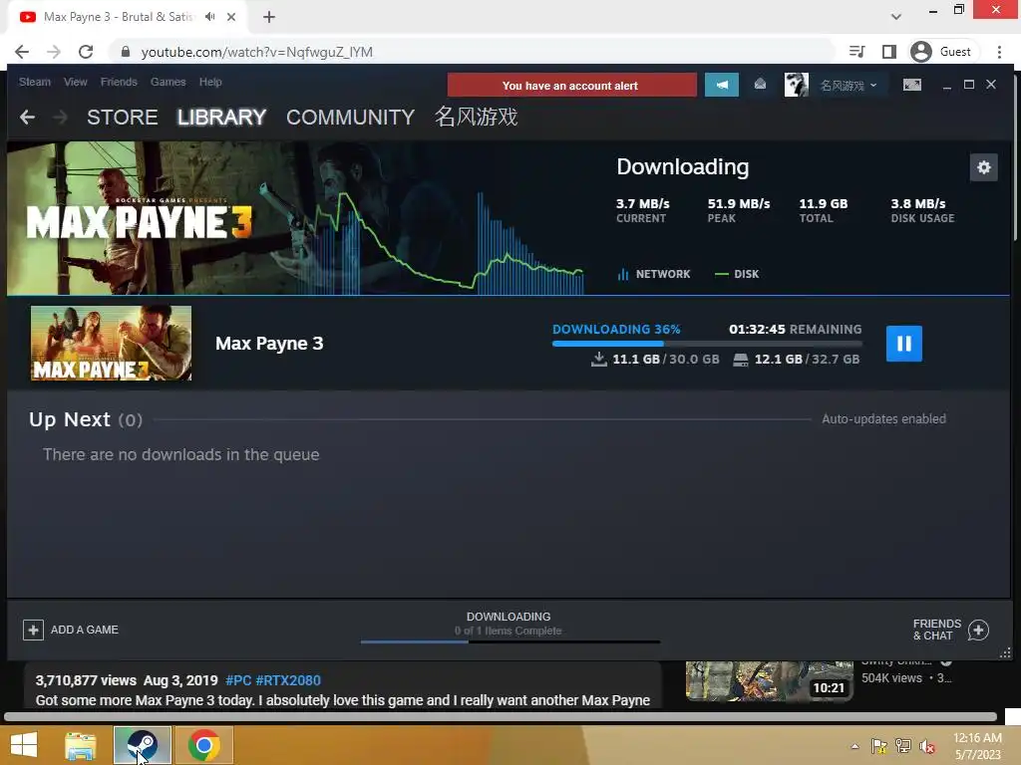Click the Steam profile avatar picture
1021x765 pixels.
pyautogui.click(x=796, y=86)
